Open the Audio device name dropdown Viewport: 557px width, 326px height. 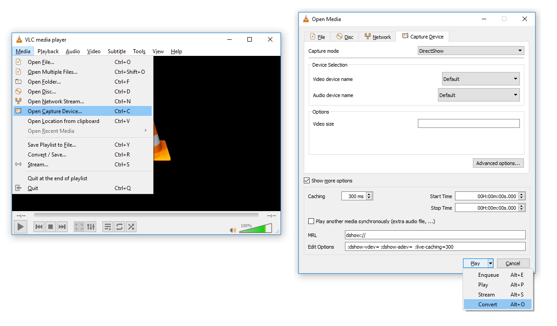479,95
